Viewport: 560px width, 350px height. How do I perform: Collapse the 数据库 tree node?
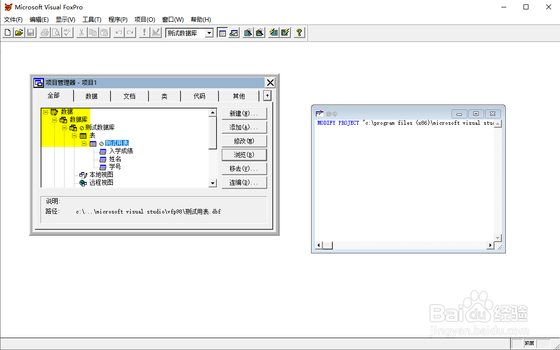(x=55, y=120)
